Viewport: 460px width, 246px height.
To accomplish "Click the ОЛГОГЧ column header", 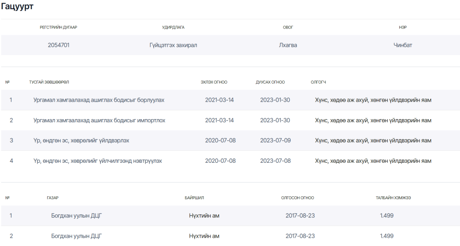I will point(318,82).
